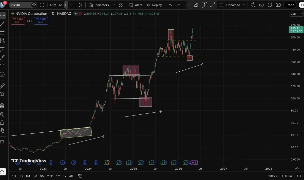Select the D daily interval

click(x=66, y=5)
